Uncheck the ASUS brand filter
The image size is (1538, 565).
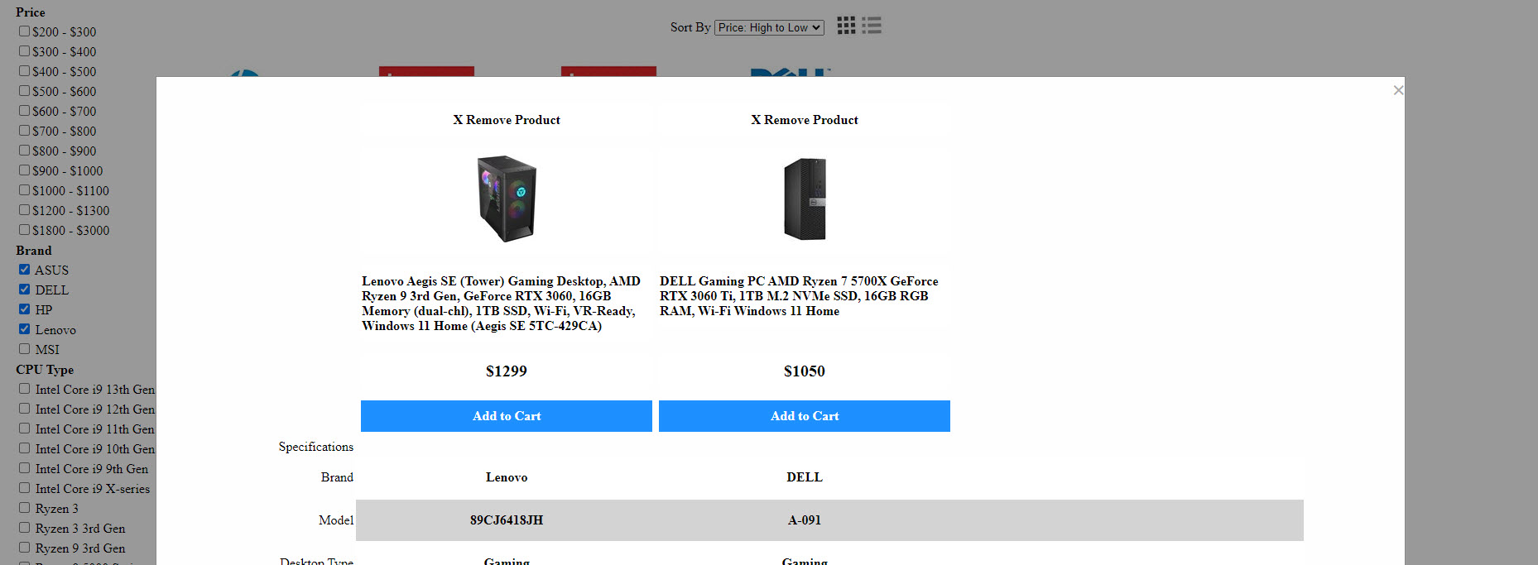tap(25, 270)
